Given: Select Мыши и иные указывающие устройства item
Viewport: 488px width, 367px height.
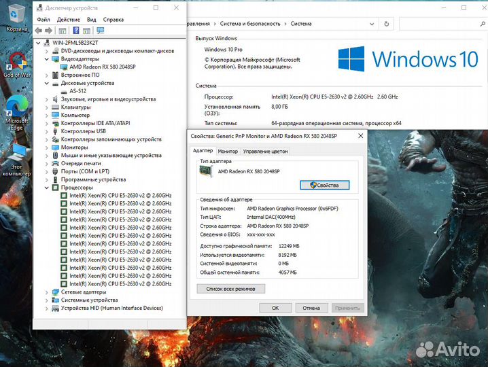Looking at the screenshot, I should tap(111, 156).
